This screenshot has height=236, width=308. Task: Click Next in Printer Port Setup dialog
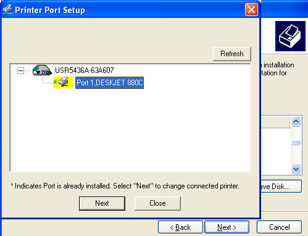pos(102,203)
